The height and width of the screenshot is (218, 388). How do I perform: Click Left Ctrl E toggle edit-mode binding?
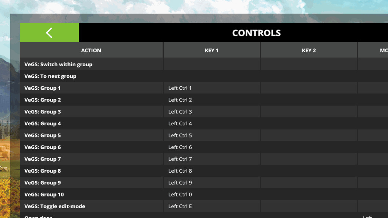tap(211, 206)
